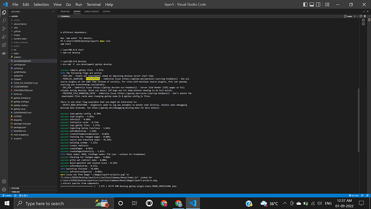Open the Run and Debug view
The image size is (371, 209).
pyautogui.click(x=4, y=37)
